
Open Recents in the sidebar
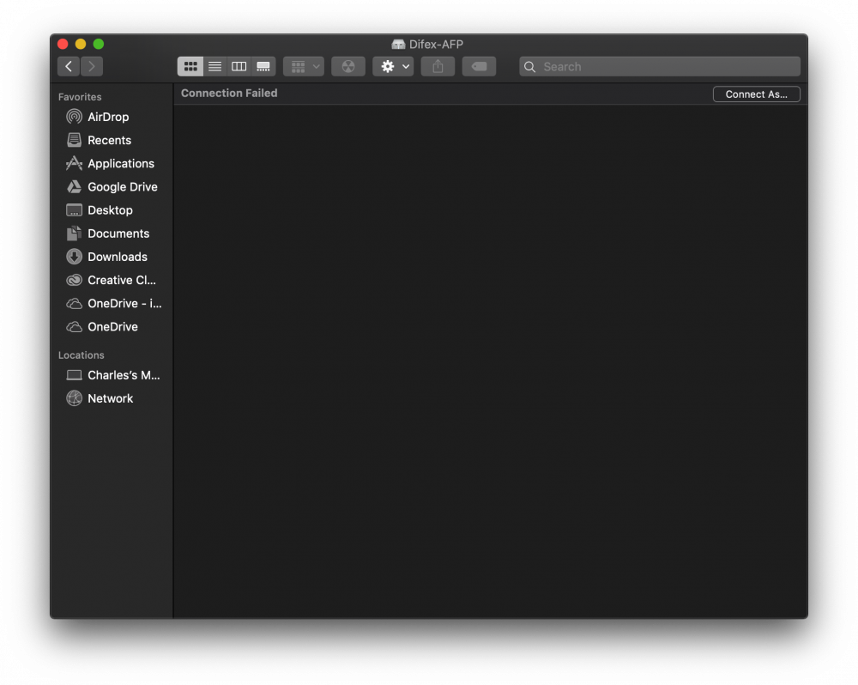point(112,140)
